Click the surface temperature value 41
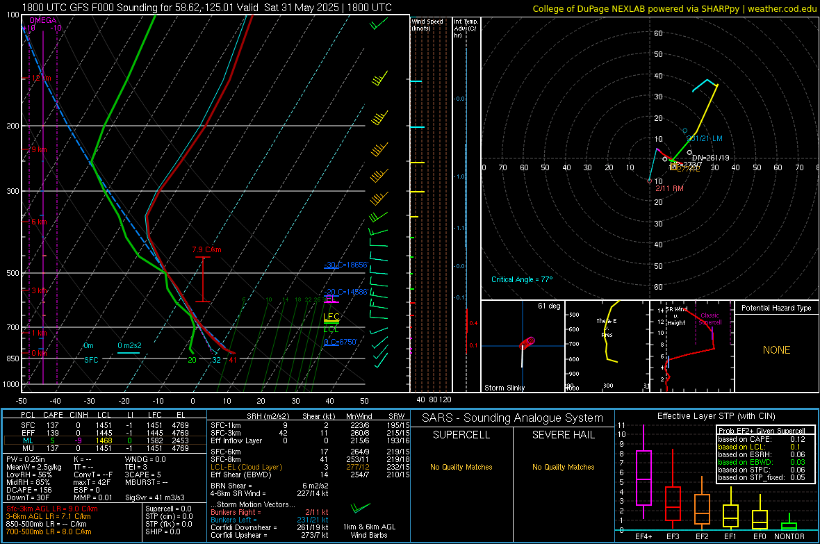Viewport: 820px width, 544px height. [x=232, y=360]
